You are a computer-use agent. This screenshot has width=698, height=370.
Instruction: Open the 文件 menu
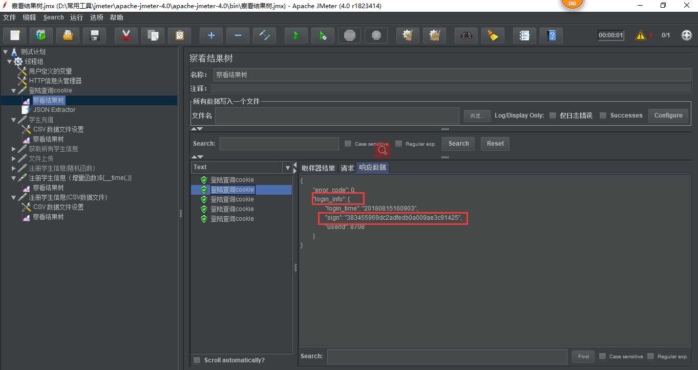10,17
